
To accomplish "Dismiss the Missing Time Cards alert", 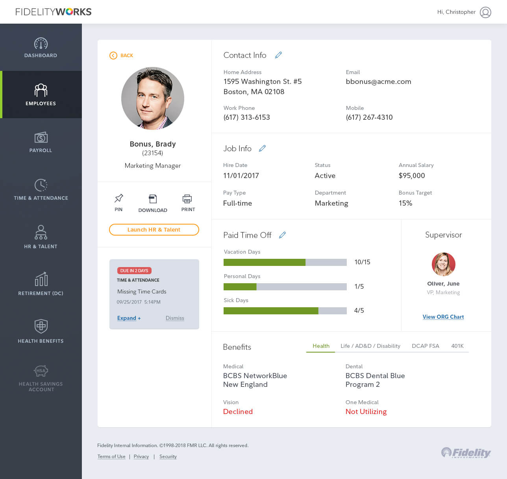I will coord(175,318).
